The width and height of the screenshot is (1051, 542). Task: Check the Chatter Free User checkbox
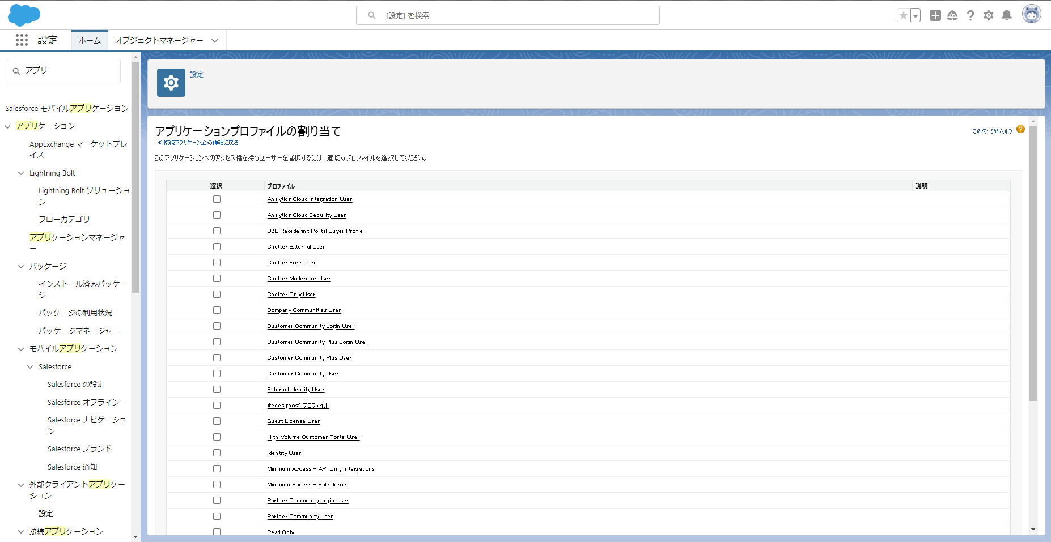[x=217, y=263]
